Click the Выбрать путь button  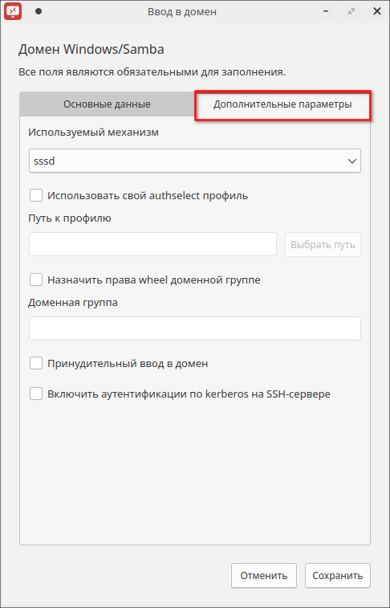tap(323, 245)
